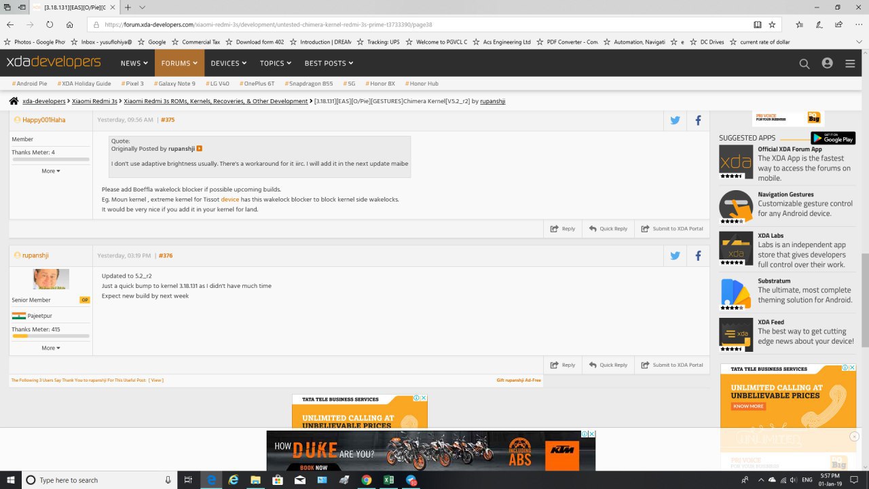Select the OnePlus 6T tag

[257, 84]
